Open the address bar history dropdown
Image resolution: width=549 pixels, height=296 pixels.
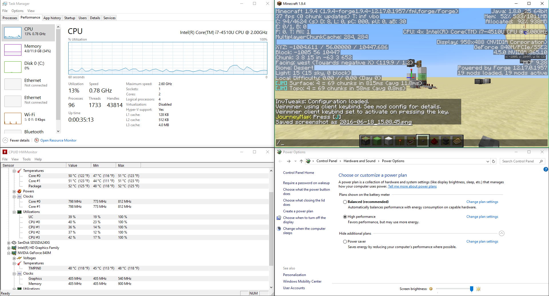coord(488,161)
